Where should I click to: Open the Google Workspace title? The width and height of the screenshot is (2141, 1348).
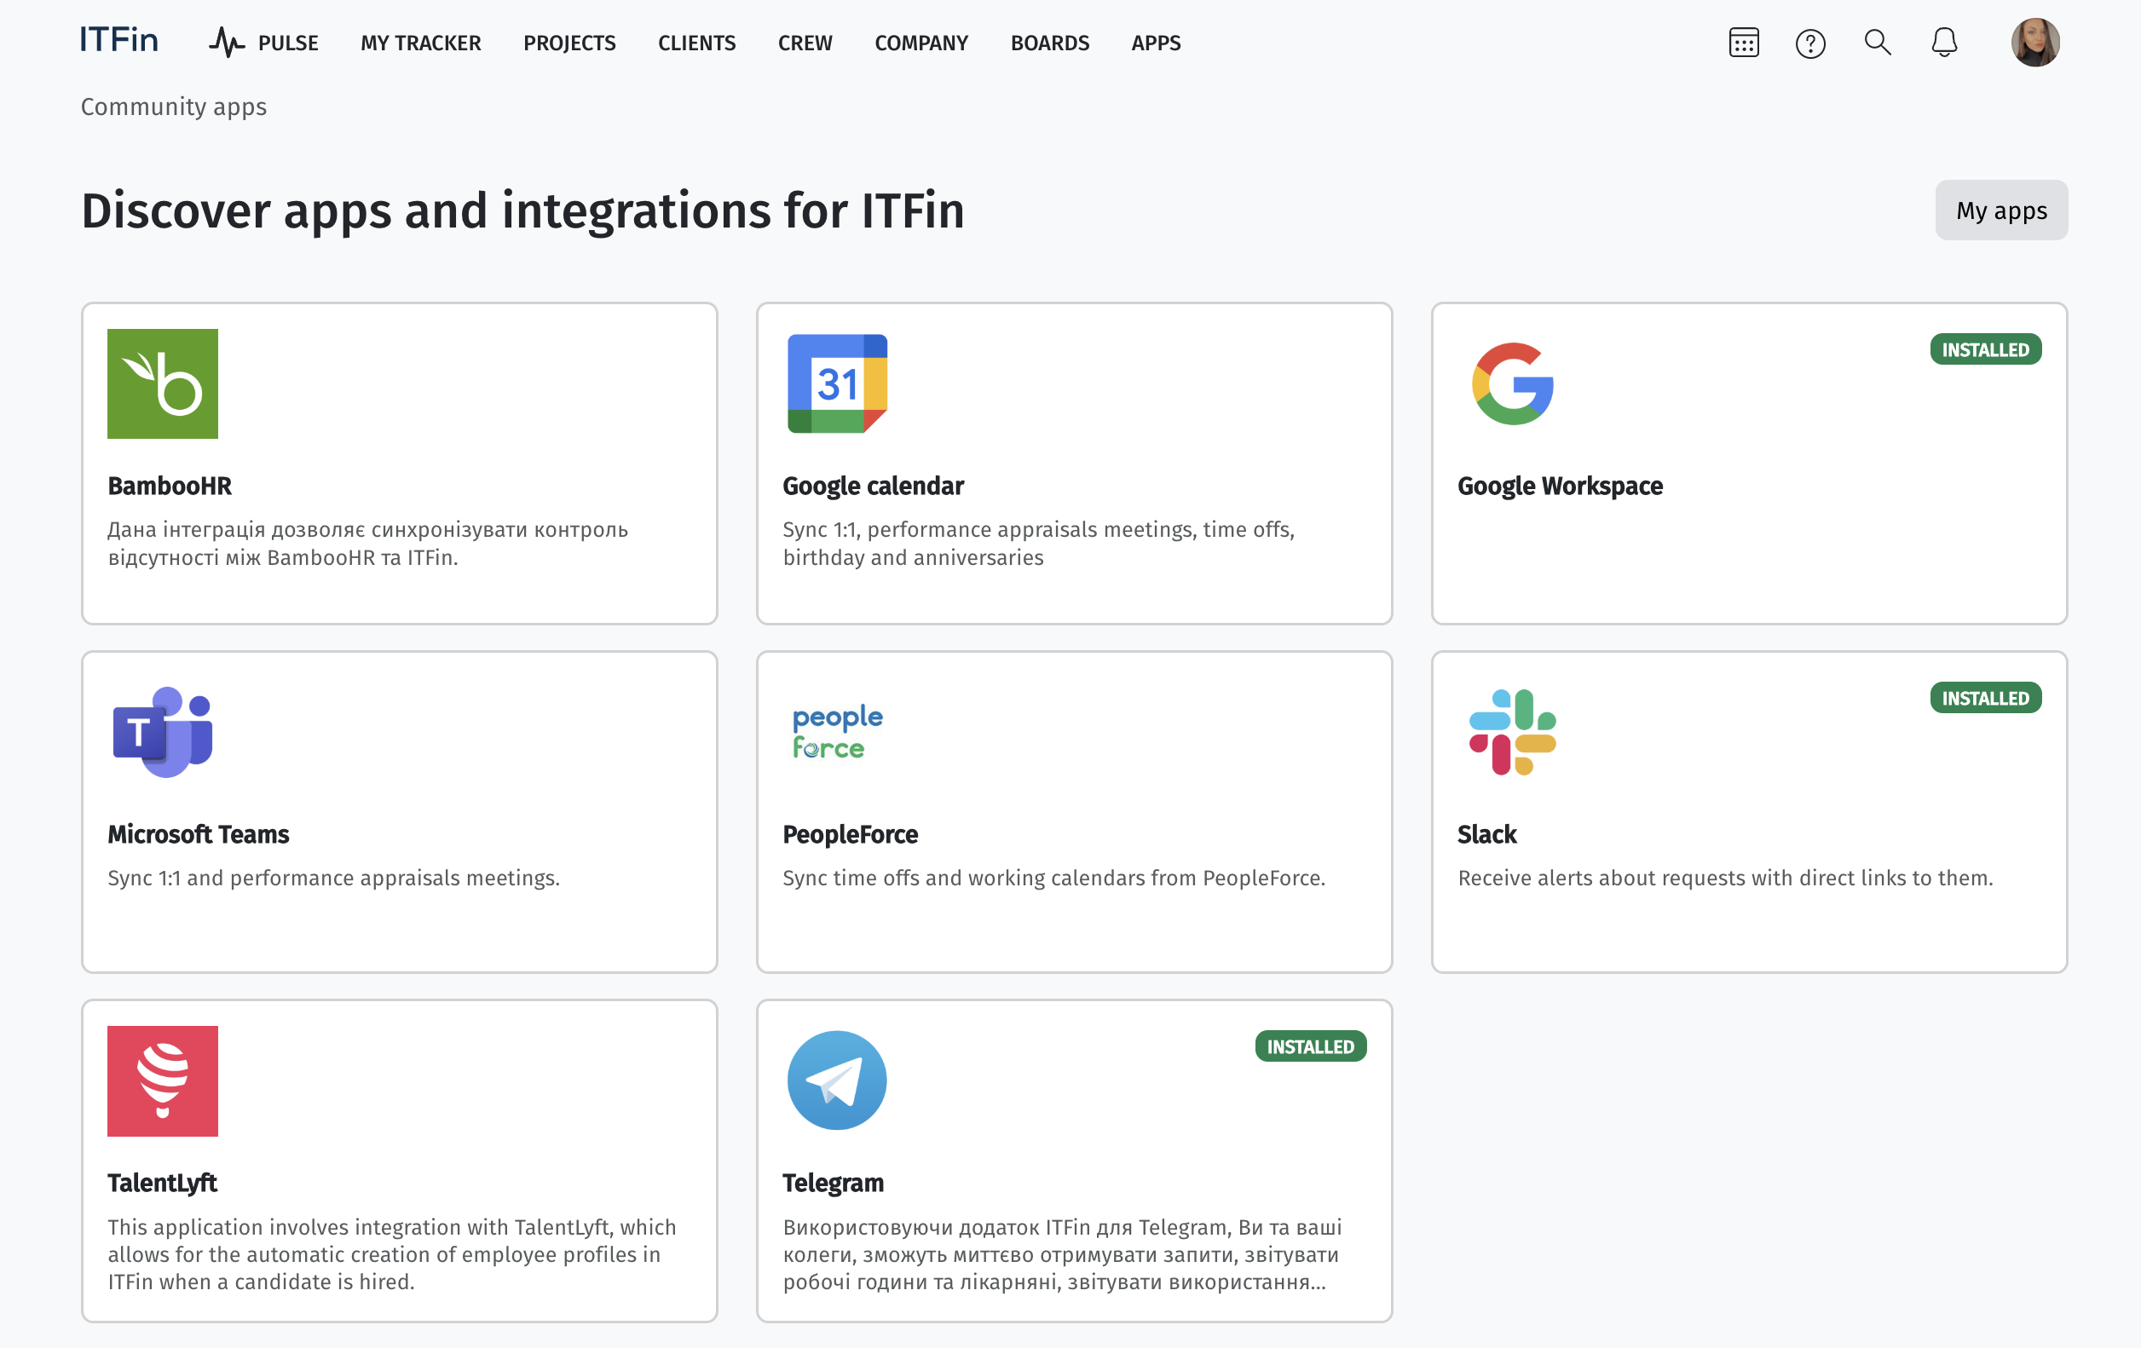point(1561,486)
